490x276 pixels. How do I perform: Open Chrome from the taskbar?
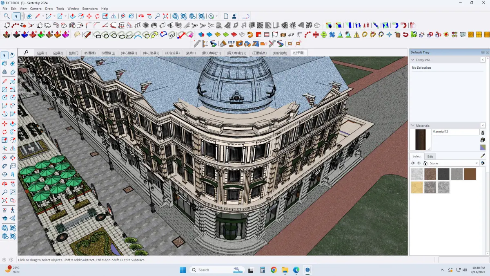274,270
